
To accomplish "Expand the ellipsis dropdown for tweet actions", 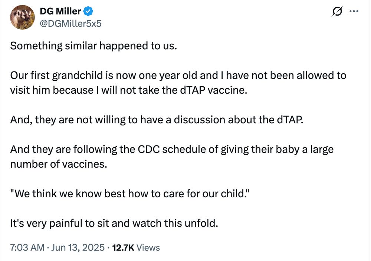I will (355, 11).
